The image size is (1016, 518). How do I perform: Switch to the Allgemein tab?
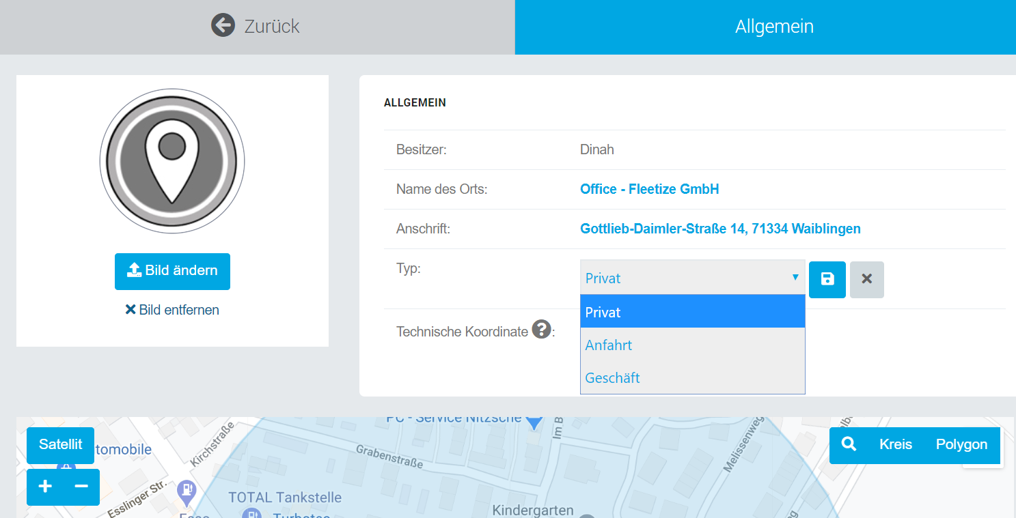click(773, 27)
